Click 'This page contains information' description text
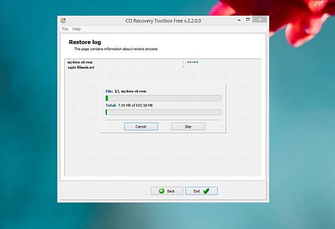335x229 pixels. point(116,49)
